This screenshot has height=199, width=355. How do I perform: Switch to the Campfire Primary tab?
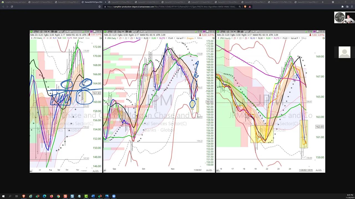(x=14, y=2)
